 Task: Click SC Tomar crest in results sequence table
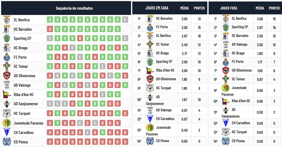(x=6, y=66)
